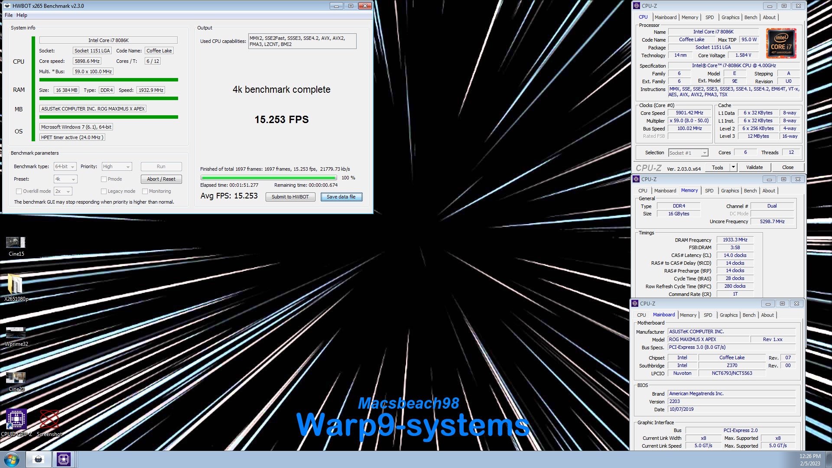Select Memory tab in bottom CPU-Z window
Screen dimensions: 832x468
(x=688, y=315)
